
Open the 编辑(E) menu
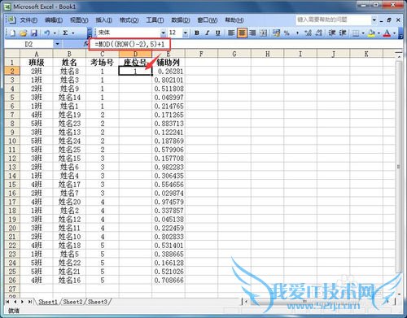54,20
